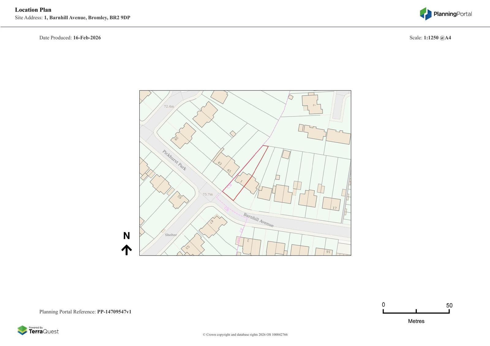Viewport: 490px width, 346px height.
Task: Select the Pickhurst Park street label
Action: pos(174,160)
